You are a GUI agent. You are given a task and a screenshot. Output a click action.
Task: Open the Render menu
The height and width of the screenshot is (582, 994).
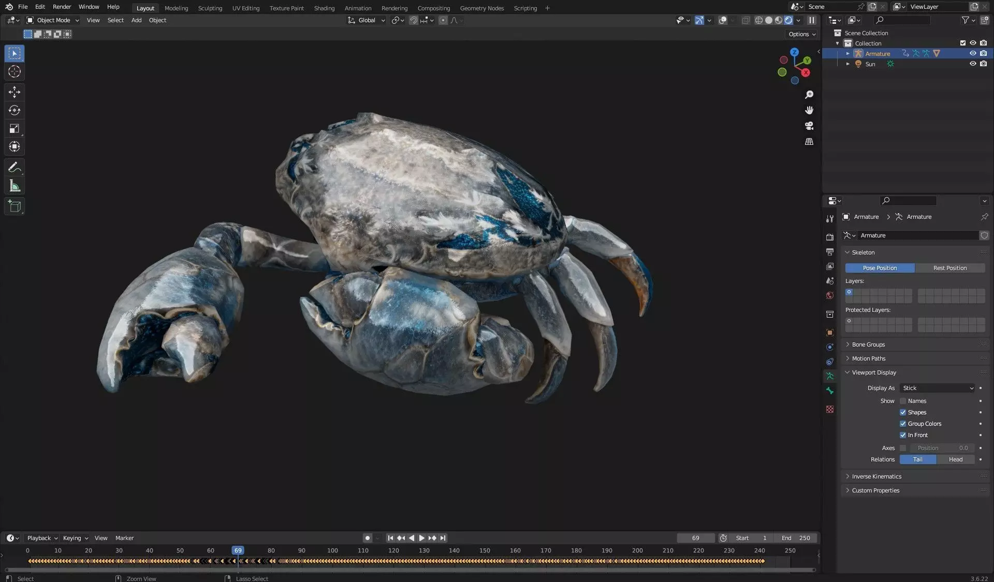point(62,7)
